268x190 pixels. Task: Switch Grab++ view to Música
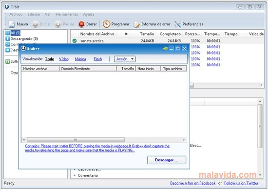click(x=80, y=59)
